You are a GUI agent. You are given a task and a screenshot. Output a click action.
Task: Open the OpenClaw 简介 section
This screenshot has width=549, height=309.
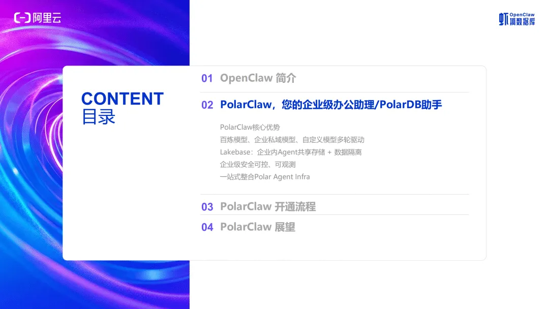click(x=258, y=78)
